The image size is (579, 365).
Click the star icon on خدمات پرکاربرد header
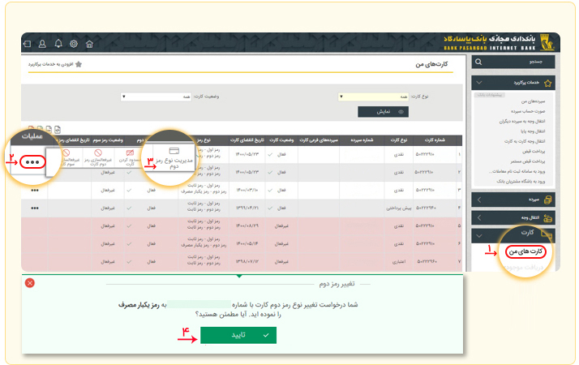547,83
